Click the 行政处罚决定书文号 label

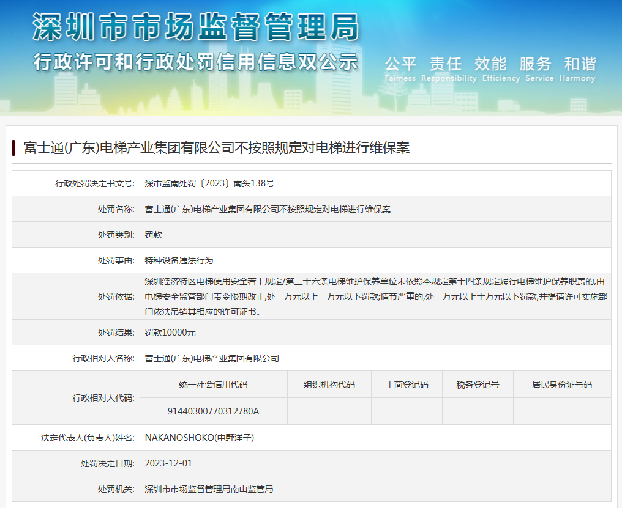[x=95, y=183]
